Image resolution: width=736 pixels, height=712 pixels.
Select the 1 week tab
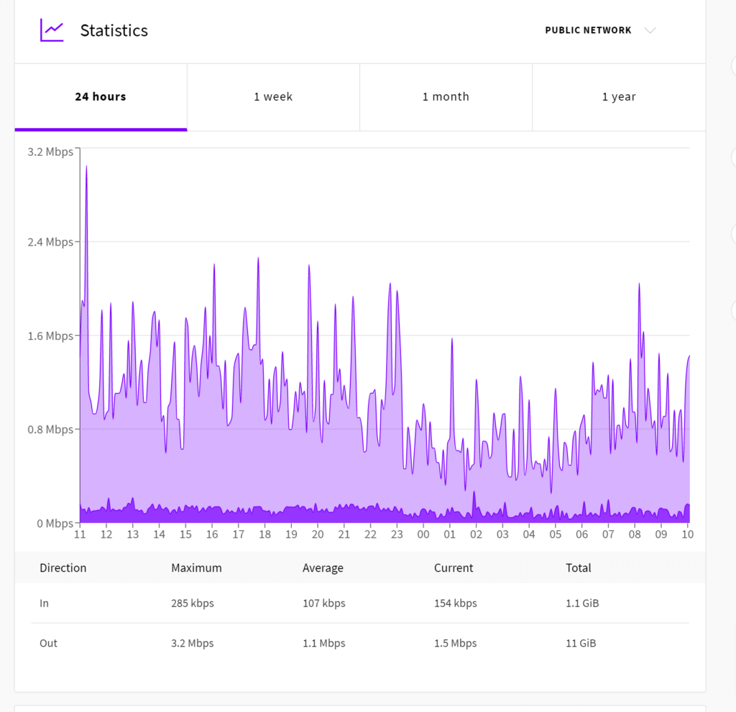[273, 97]
